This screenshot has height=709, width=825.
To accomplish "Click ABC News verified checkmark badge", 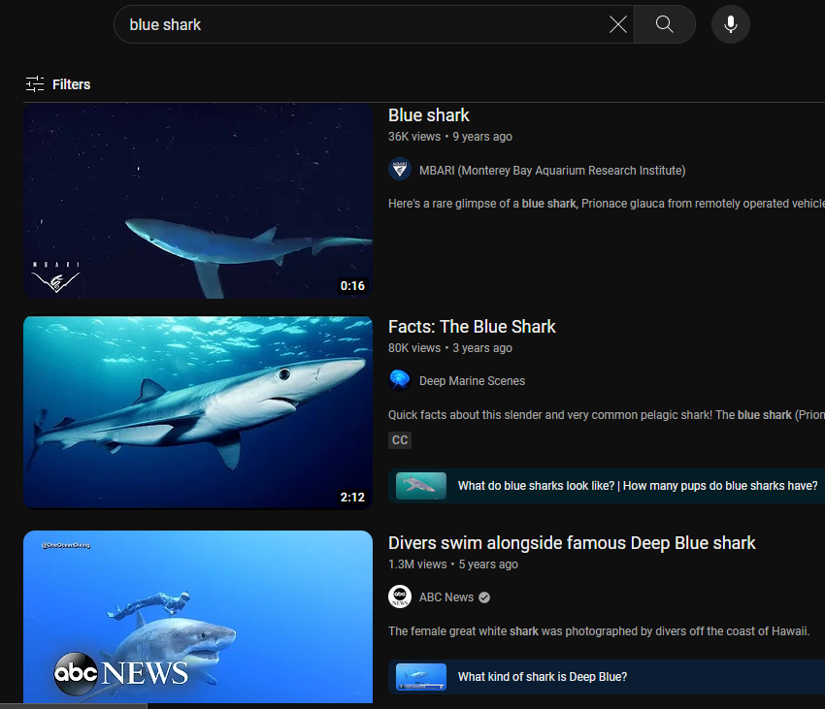I will [x=484, y=597].
